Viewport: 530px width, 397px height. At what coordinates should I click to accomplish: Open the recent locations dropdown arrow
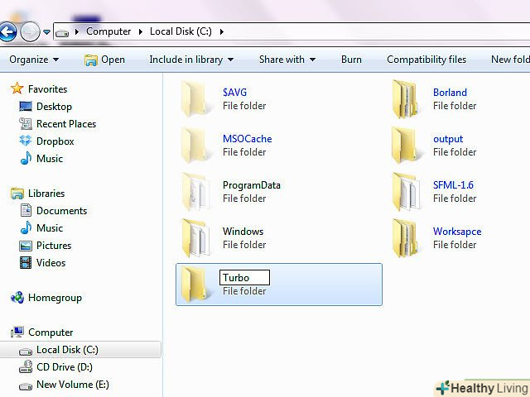(46, 32)
